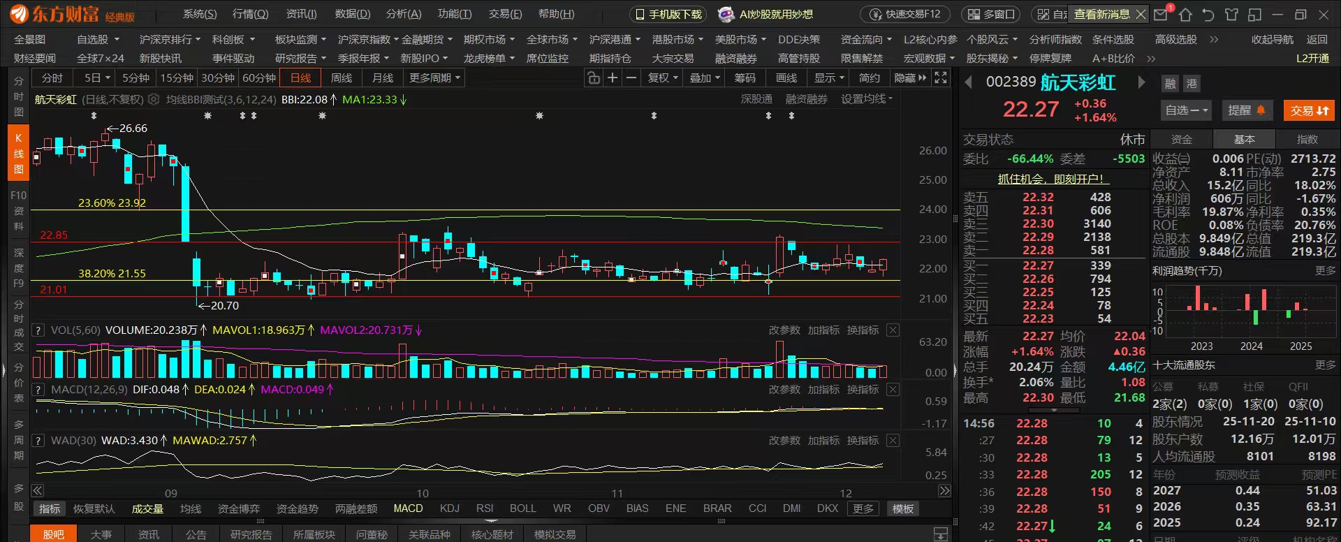Switch to 深度F9 sidebar view
The image size is (1341, 542).
point(19,268)
